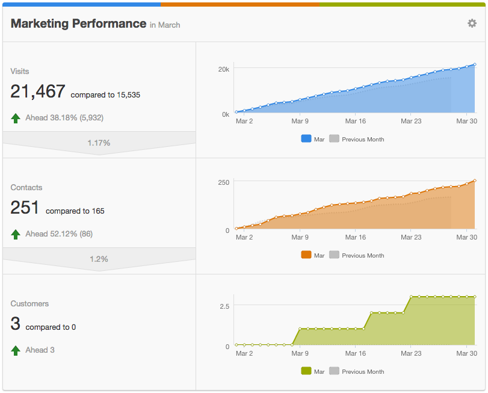Open the settings gear for Marketing Performance
This screenshot has height=393, width=488.
point(472,23)
